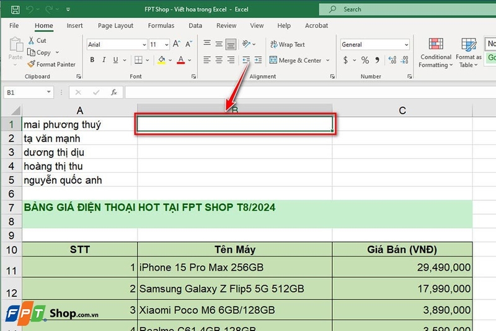This screenshot has height=331, width=496.
Task: Select Top Align icon
Action: point(207,43)
